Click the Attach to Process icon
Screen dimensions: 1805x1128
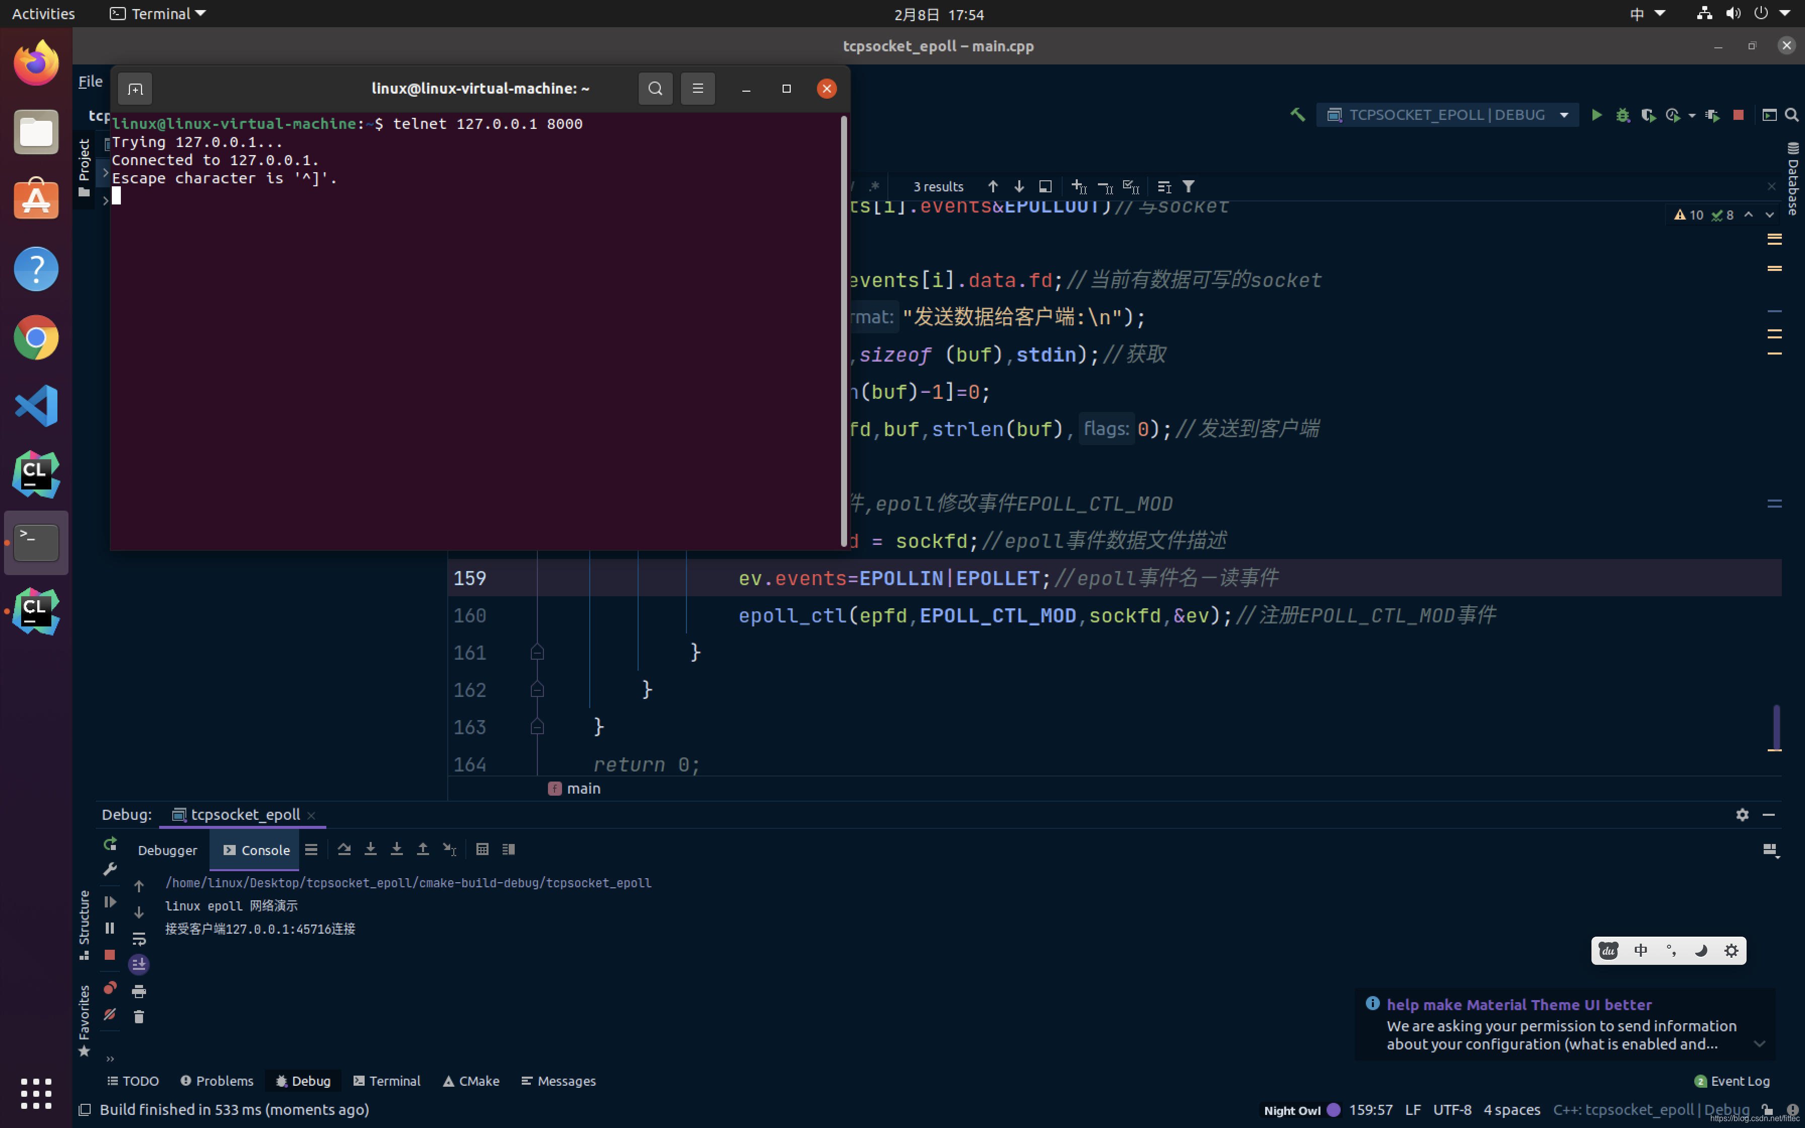pos(1712,115)
